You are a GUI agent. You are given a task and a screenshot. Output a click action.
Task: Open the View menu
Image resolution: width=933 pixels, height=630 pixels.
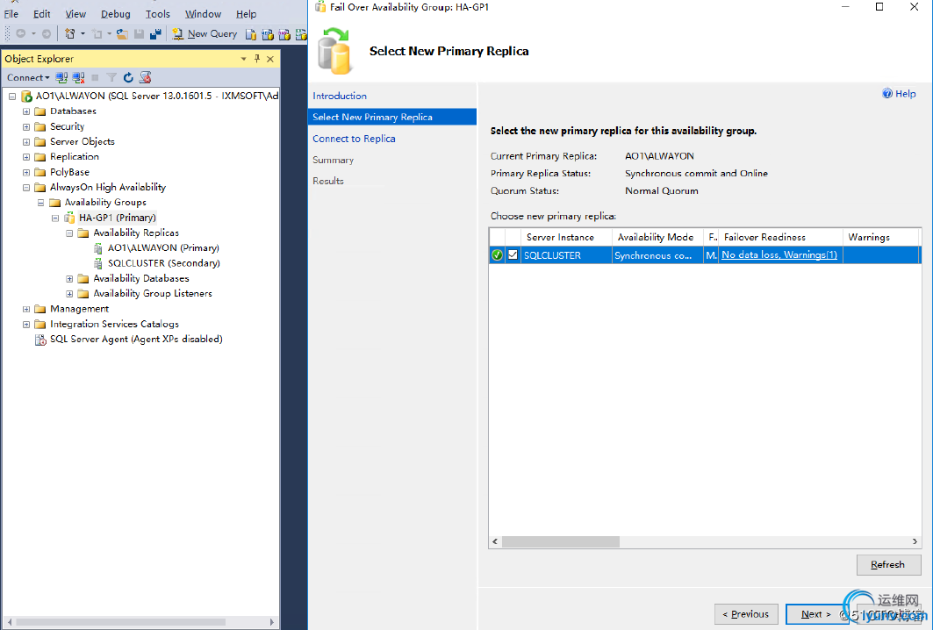(75, 14)
